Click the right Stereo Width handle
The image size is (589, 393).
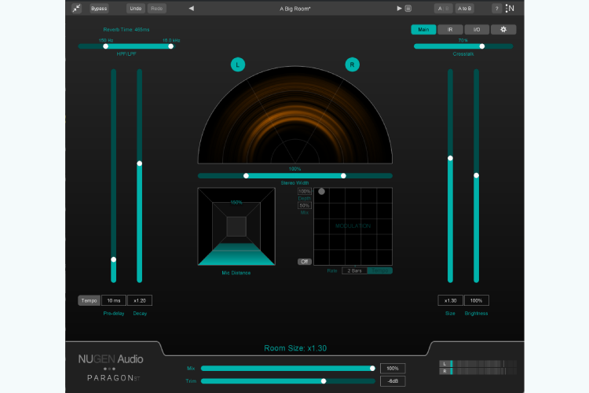(x=343, y=176)
